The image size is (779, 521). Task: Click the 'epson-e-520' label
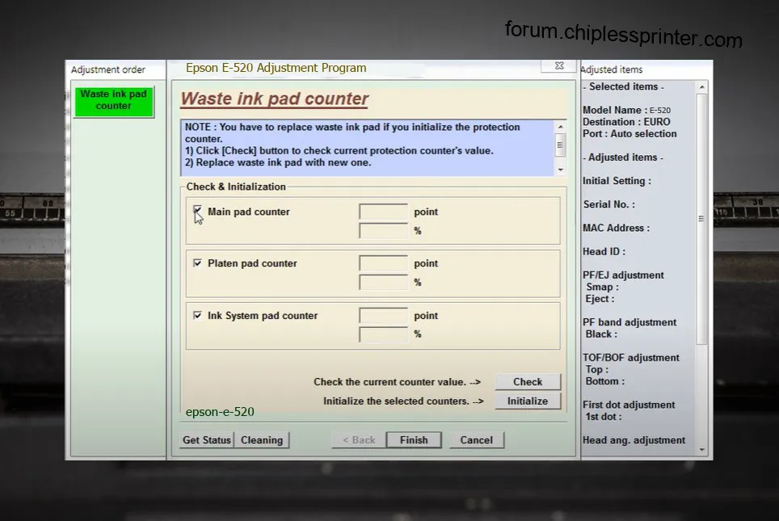pos(220,412)
